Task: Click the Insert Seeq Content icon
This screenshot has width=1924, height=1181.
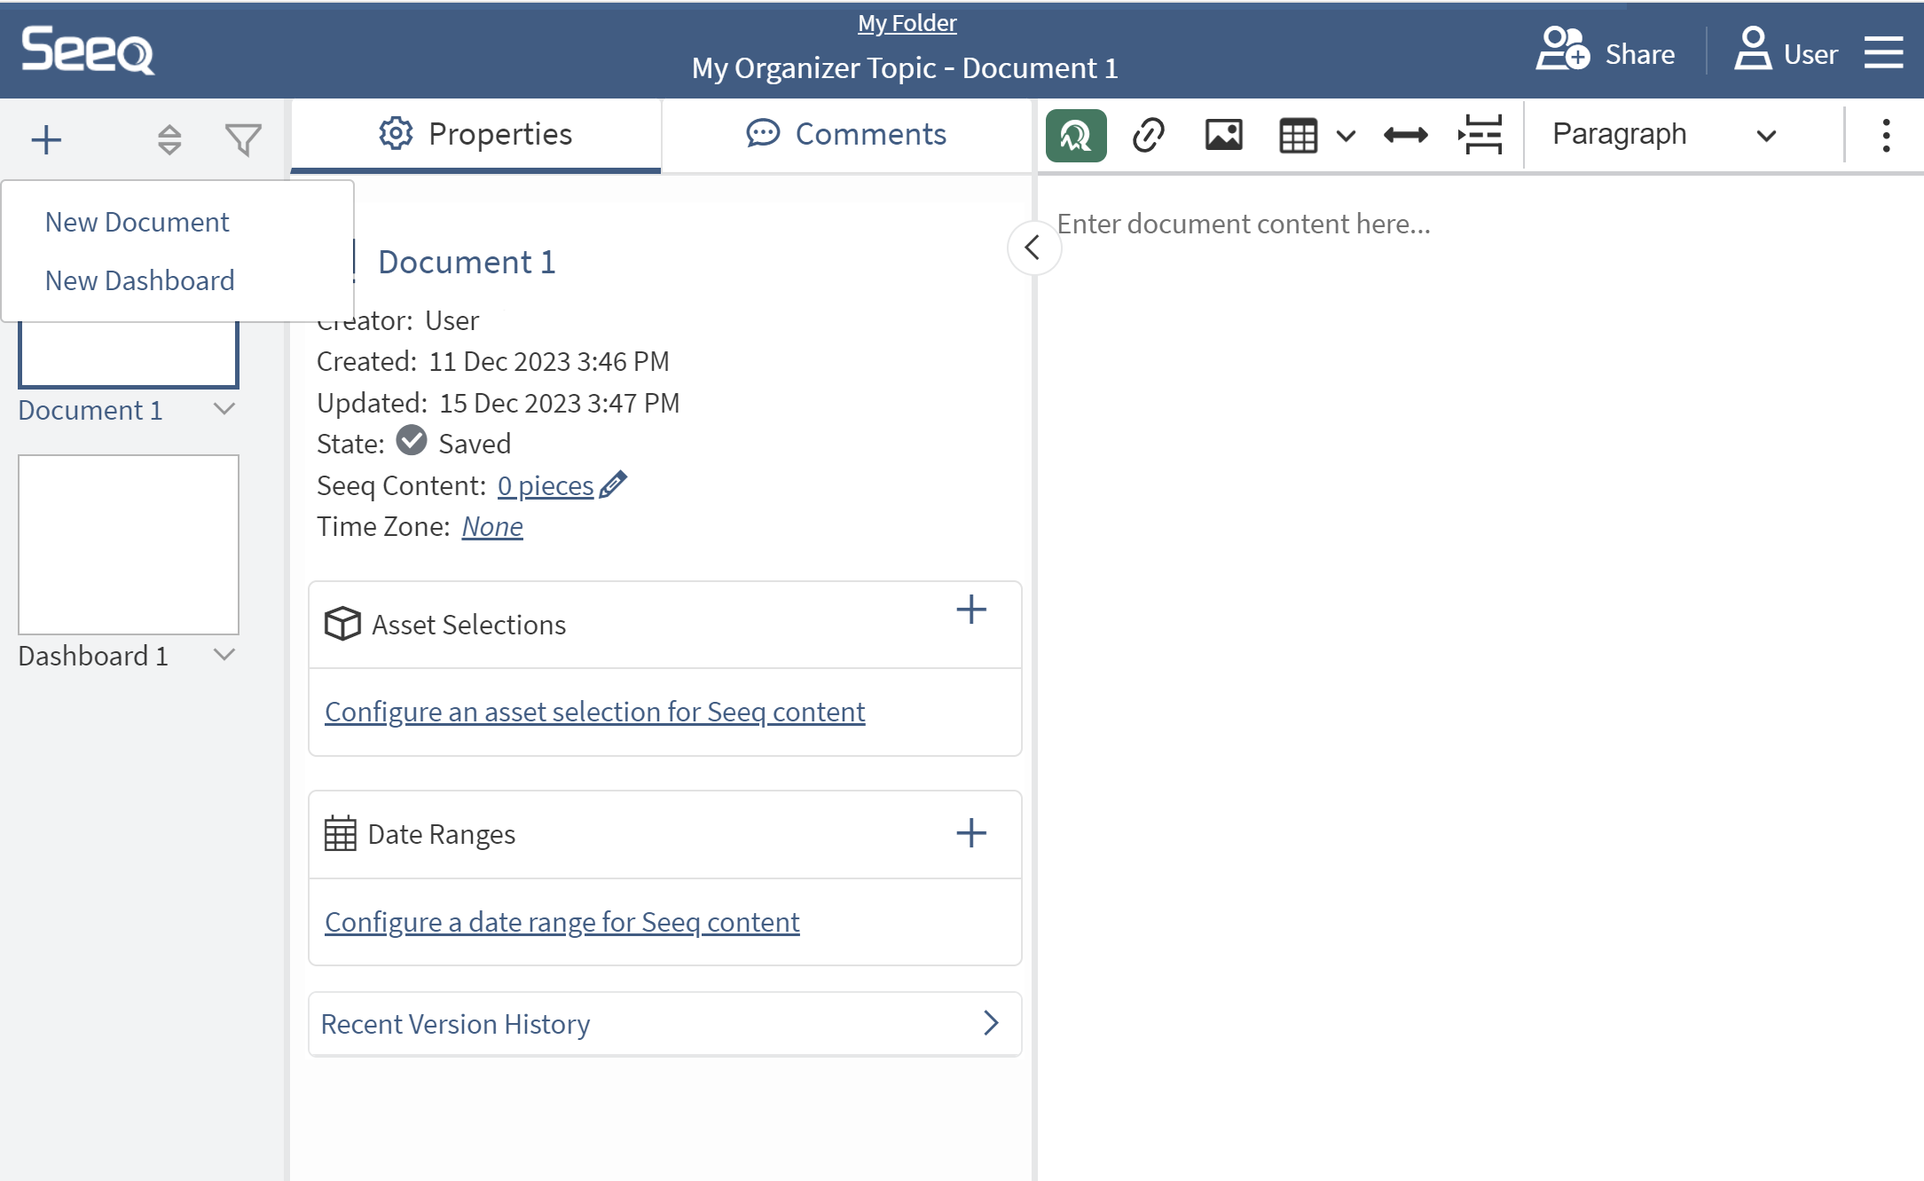Action: pos(1075,136)
